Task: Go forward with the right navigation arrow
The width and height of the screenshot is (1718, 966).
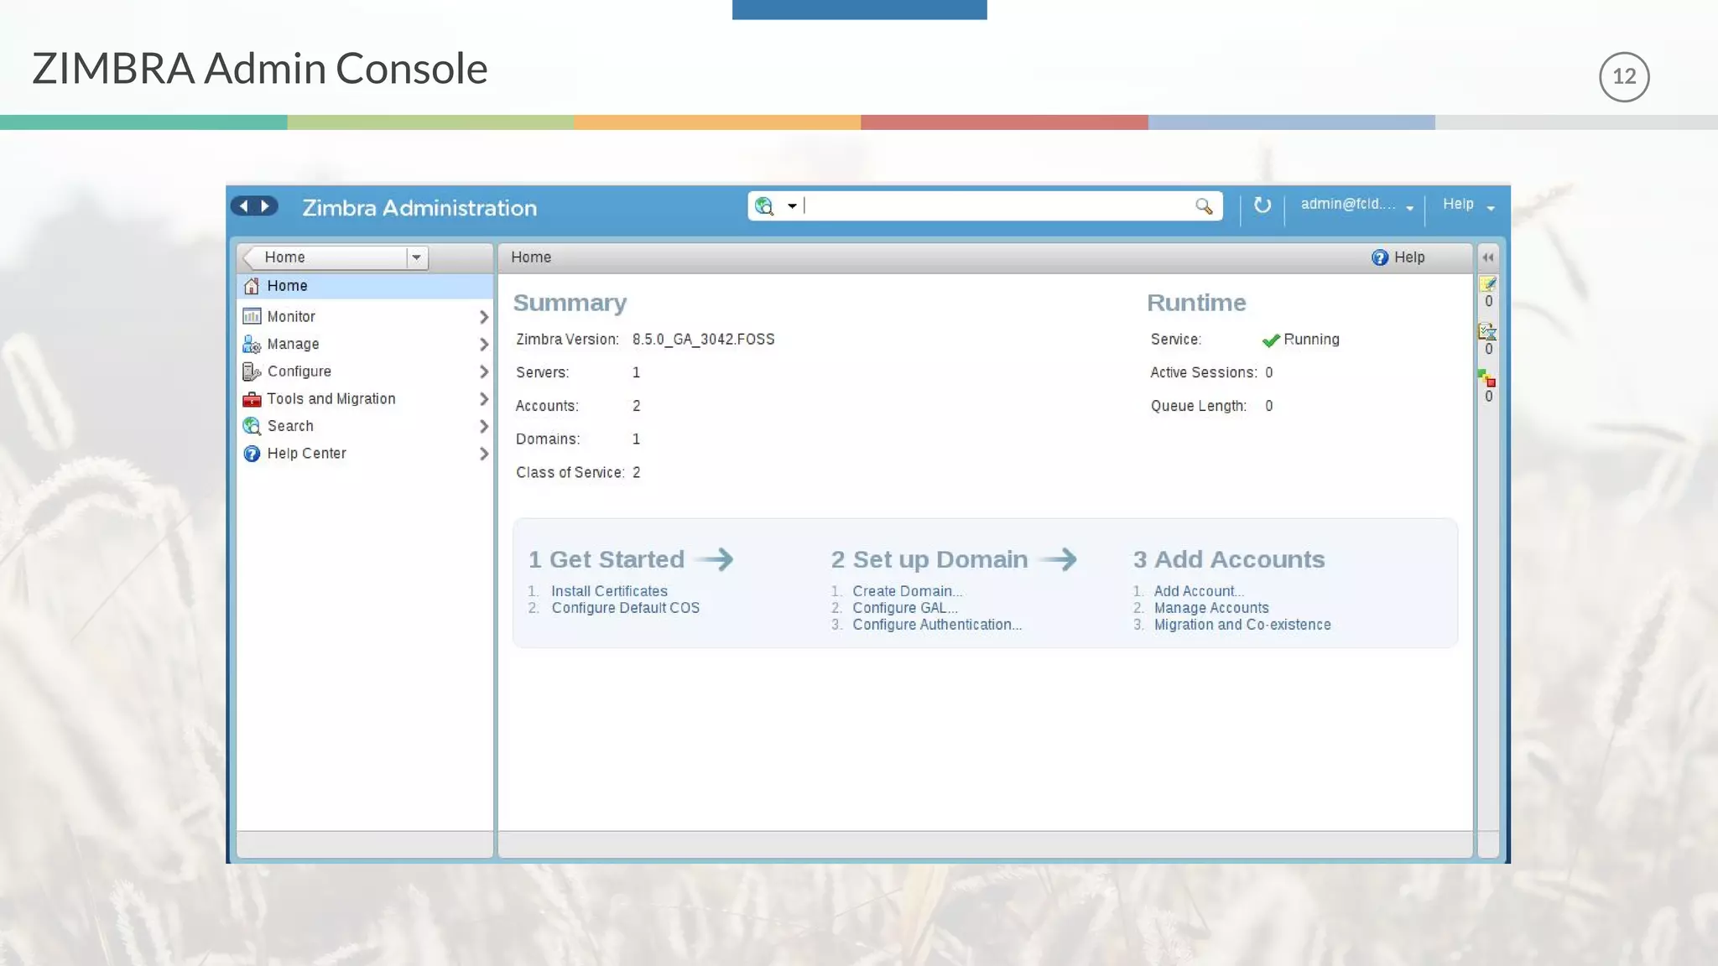Action: [265, 206]
